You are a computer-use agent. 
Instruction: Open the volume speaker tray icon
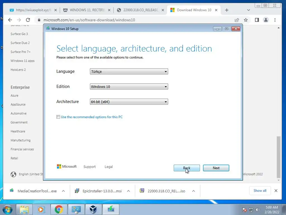pos(258,210)
